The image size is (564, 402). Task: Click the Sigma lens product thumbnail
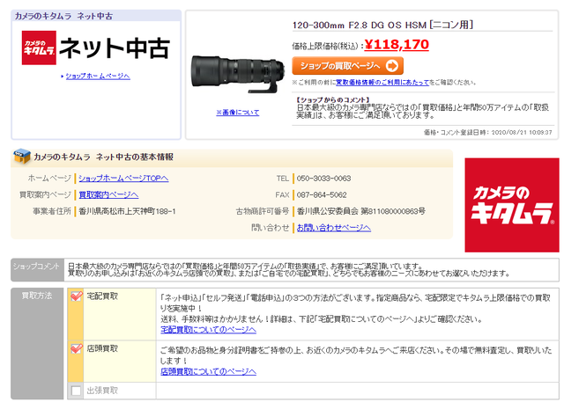(237, 74)
